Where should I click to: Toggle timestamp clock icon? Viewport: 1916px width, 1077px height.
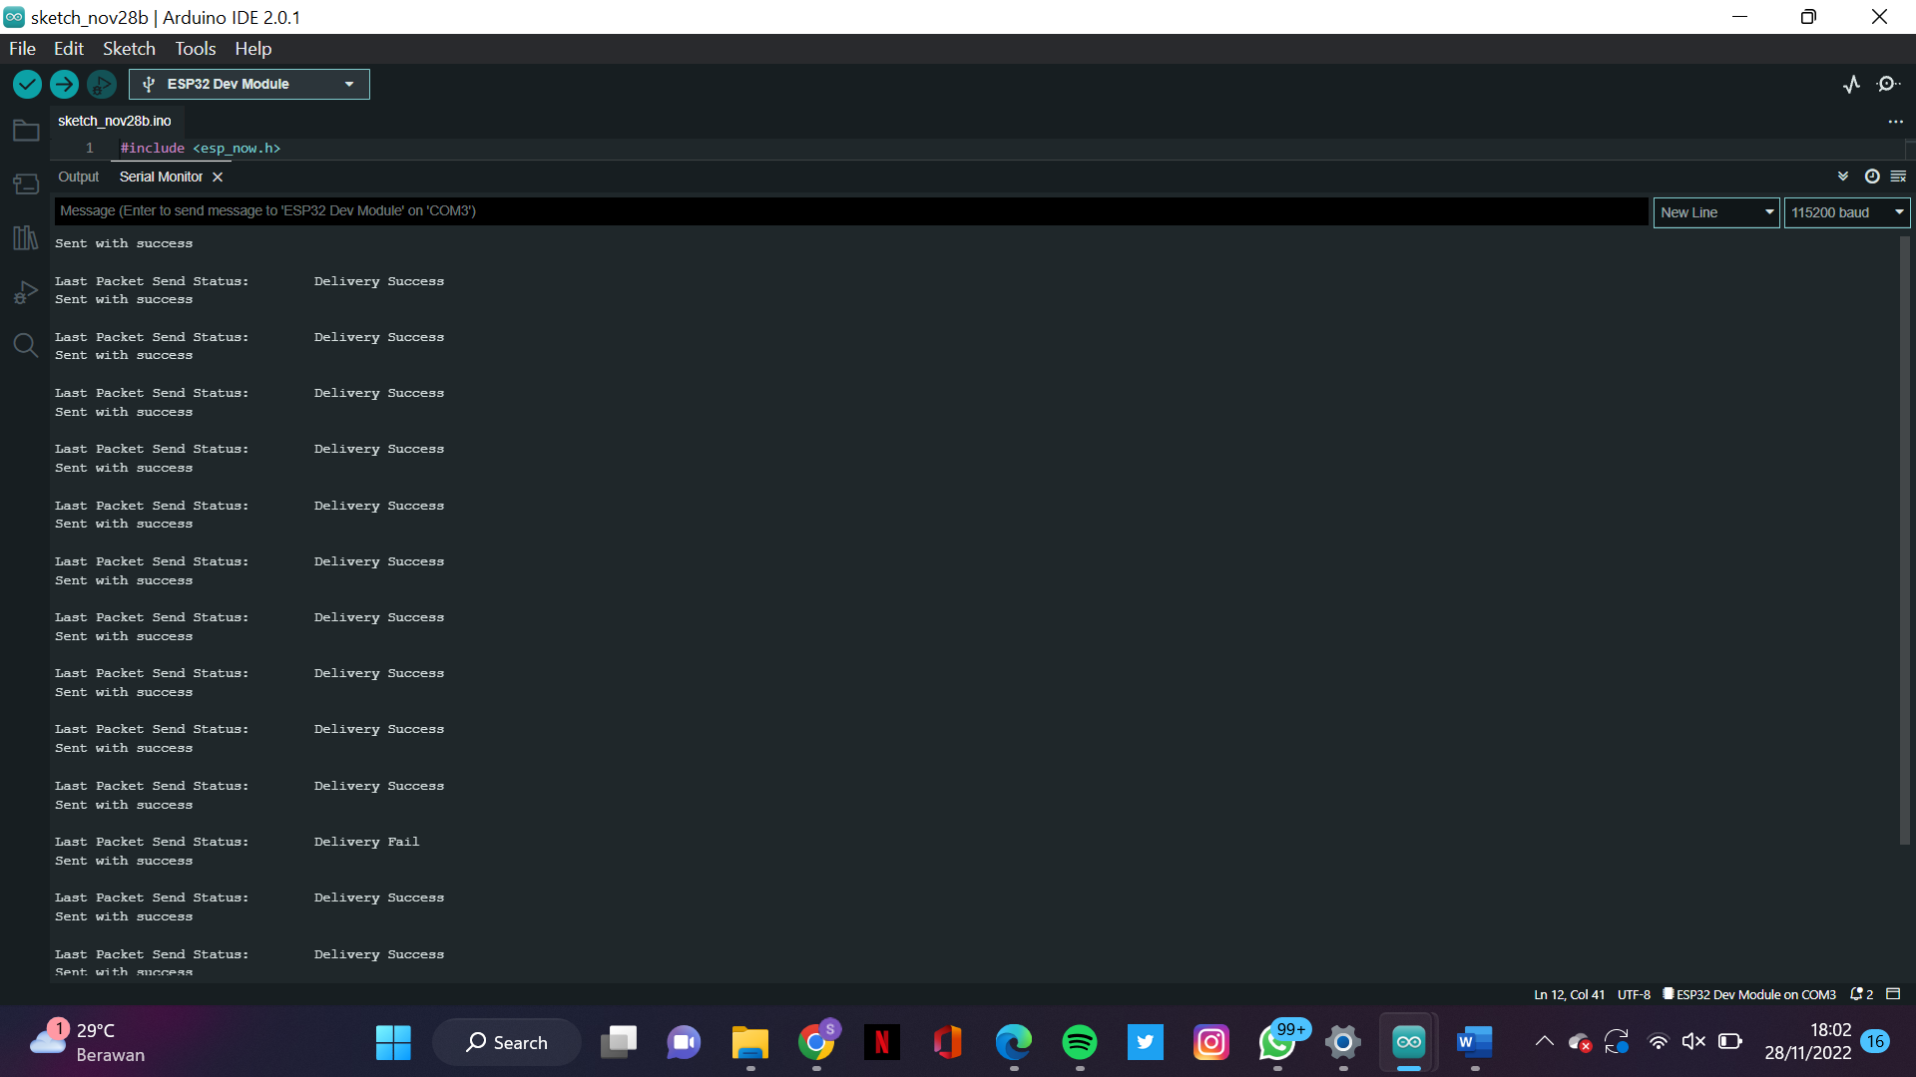1872,177
